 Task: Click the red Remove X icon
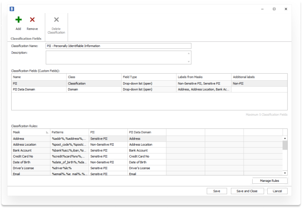coord(32,20)
